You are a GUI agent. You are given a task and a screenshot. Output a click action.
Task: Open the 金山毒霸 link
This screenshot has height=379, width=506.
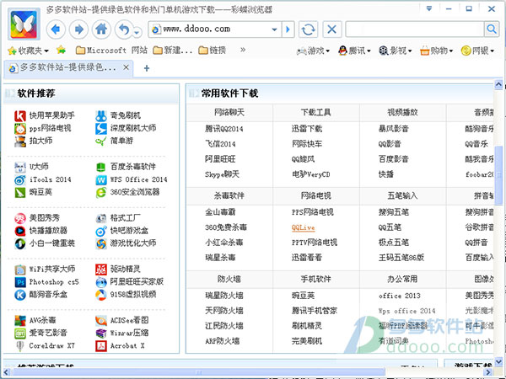tap(220, 212)
